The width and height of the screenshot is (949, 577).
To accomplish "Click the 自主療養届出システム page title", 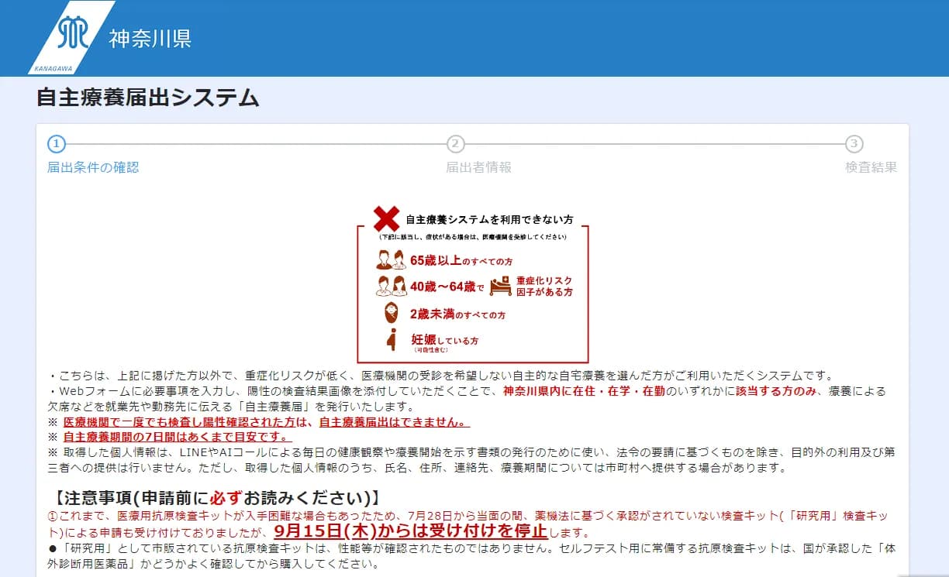I will [x=147, y=98].
